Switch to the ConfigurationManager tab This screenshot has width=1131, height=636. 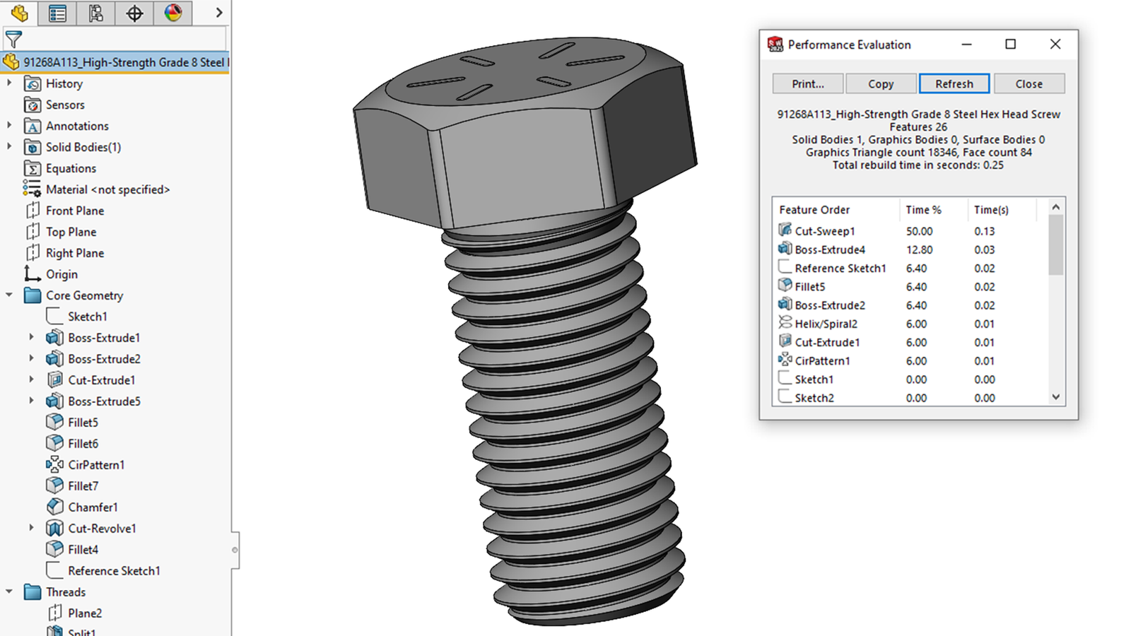pos(95,13)
